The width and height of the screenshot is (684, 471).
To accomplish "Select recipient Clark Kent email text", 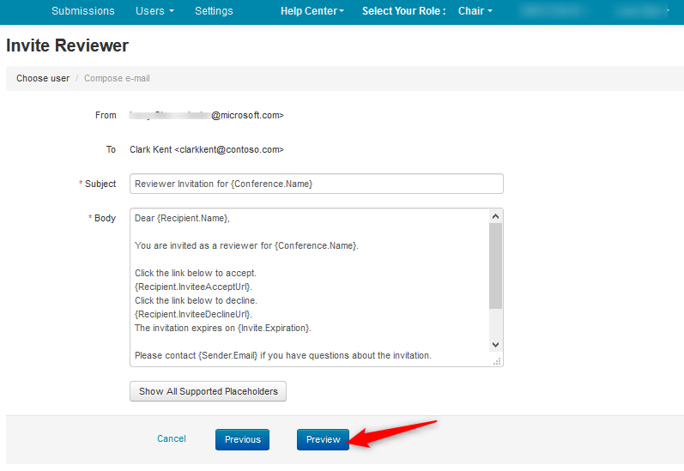I will point(207,149).
